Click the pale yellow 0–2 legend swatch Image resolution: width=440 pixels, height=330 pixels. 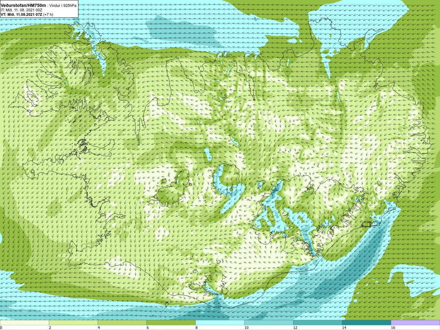(x=24, y=322)
